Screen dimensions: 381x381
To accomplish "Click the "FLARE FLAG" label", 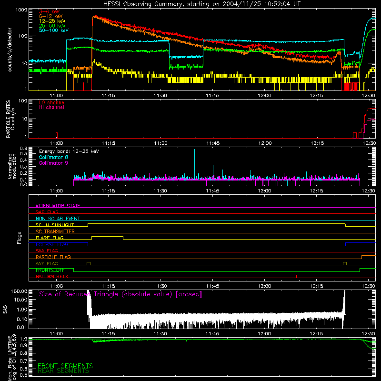I will [x=50, y=238].
